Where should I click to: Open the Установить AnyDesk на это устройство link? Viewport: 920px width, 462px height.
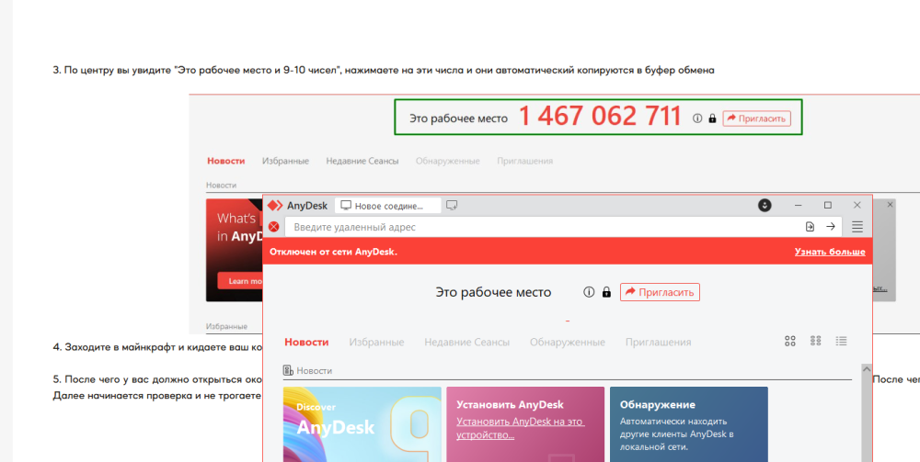521,429
